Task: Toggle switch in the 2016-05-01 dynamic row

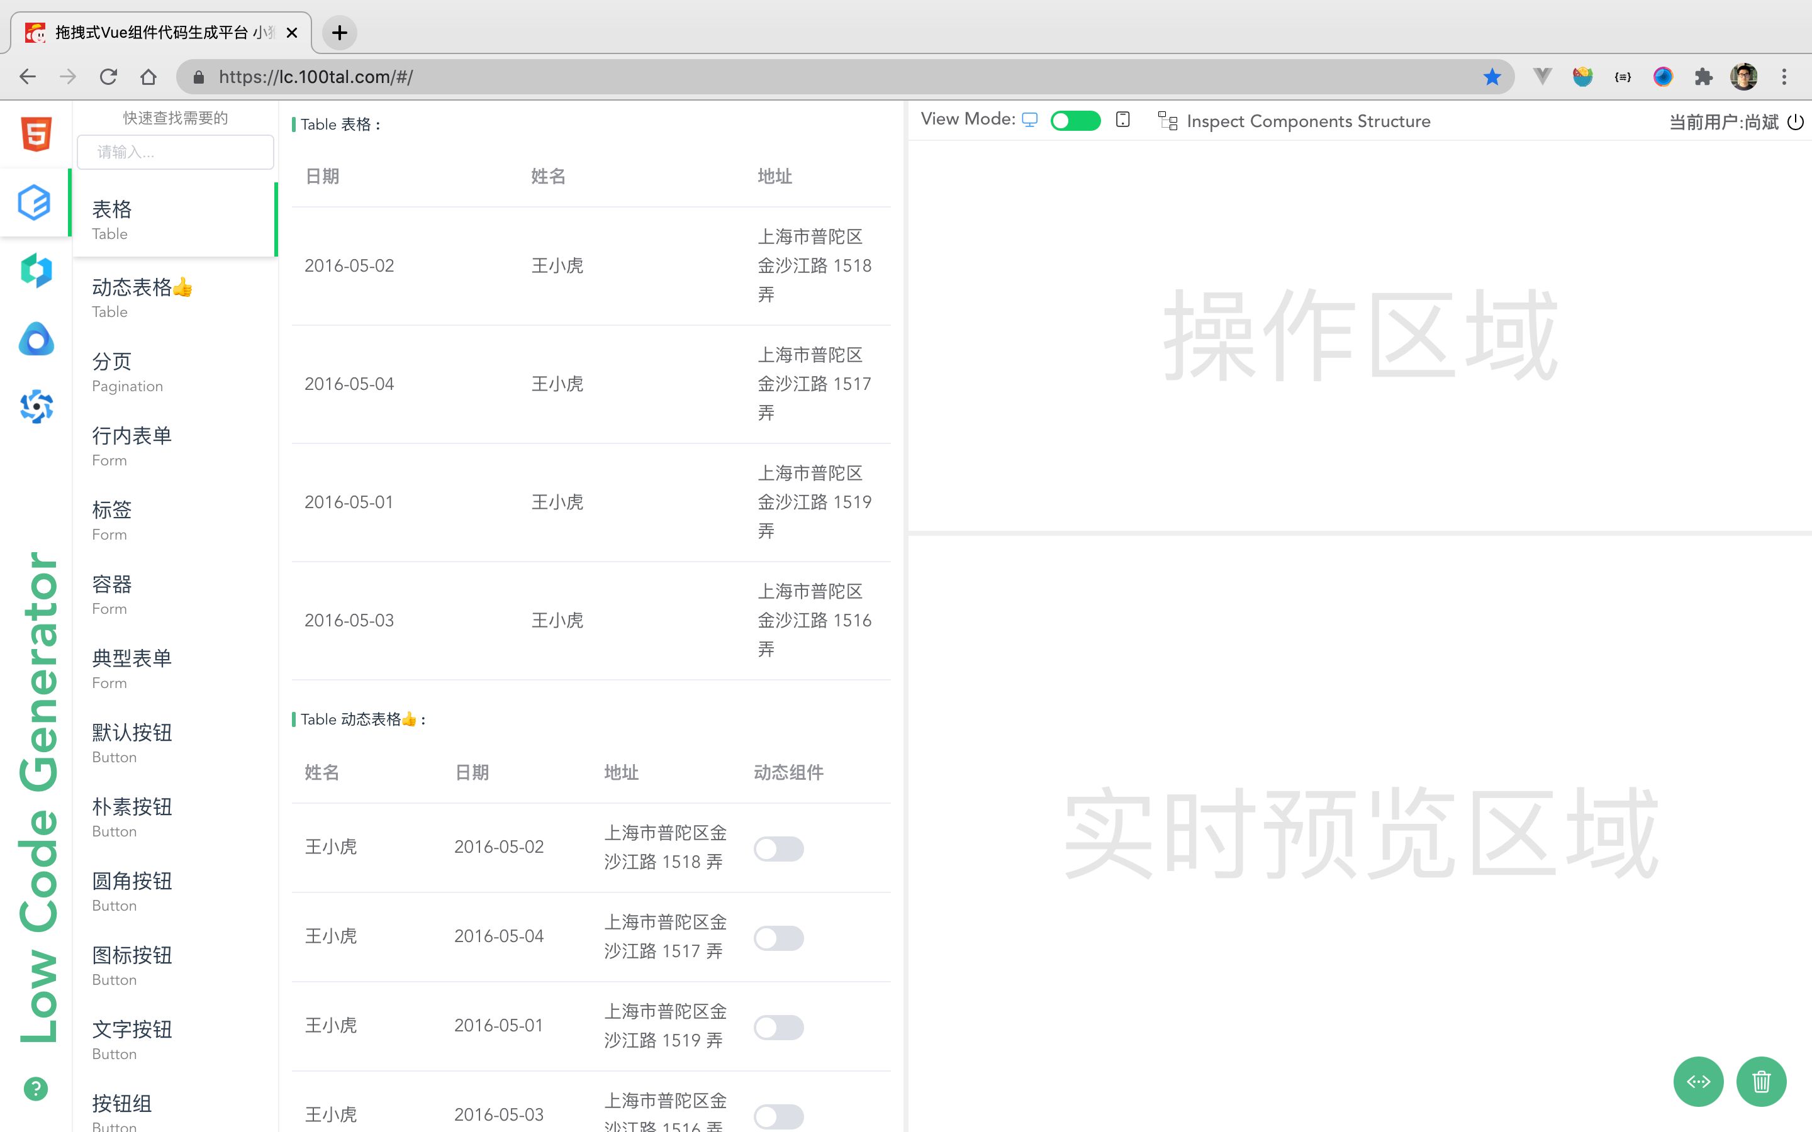Action: point(779,1027)
